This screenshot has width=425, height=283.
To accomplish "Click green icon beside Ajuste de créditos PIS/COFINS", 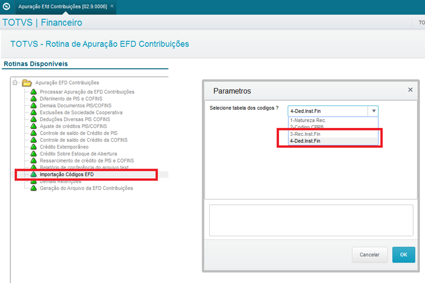I will (x=33, y=126).
